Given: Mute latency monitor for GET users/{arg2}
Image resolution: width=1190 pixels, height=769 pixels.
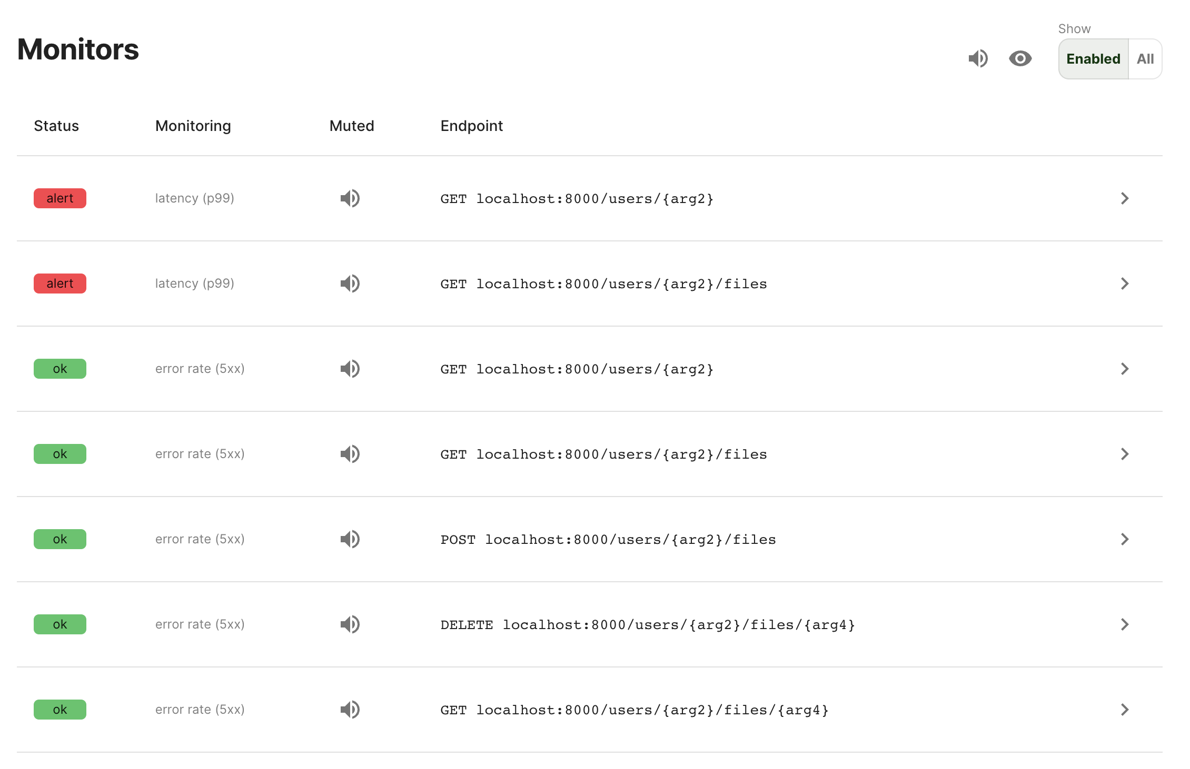Looking at the screenshot, I should 350,198.
